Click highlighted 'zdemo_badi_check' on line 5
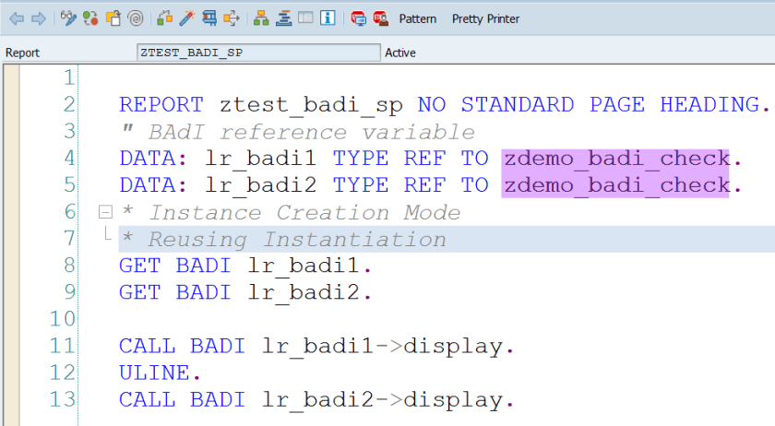The width and height of the screenshot is (775, 426). click(x=615, y=185)
